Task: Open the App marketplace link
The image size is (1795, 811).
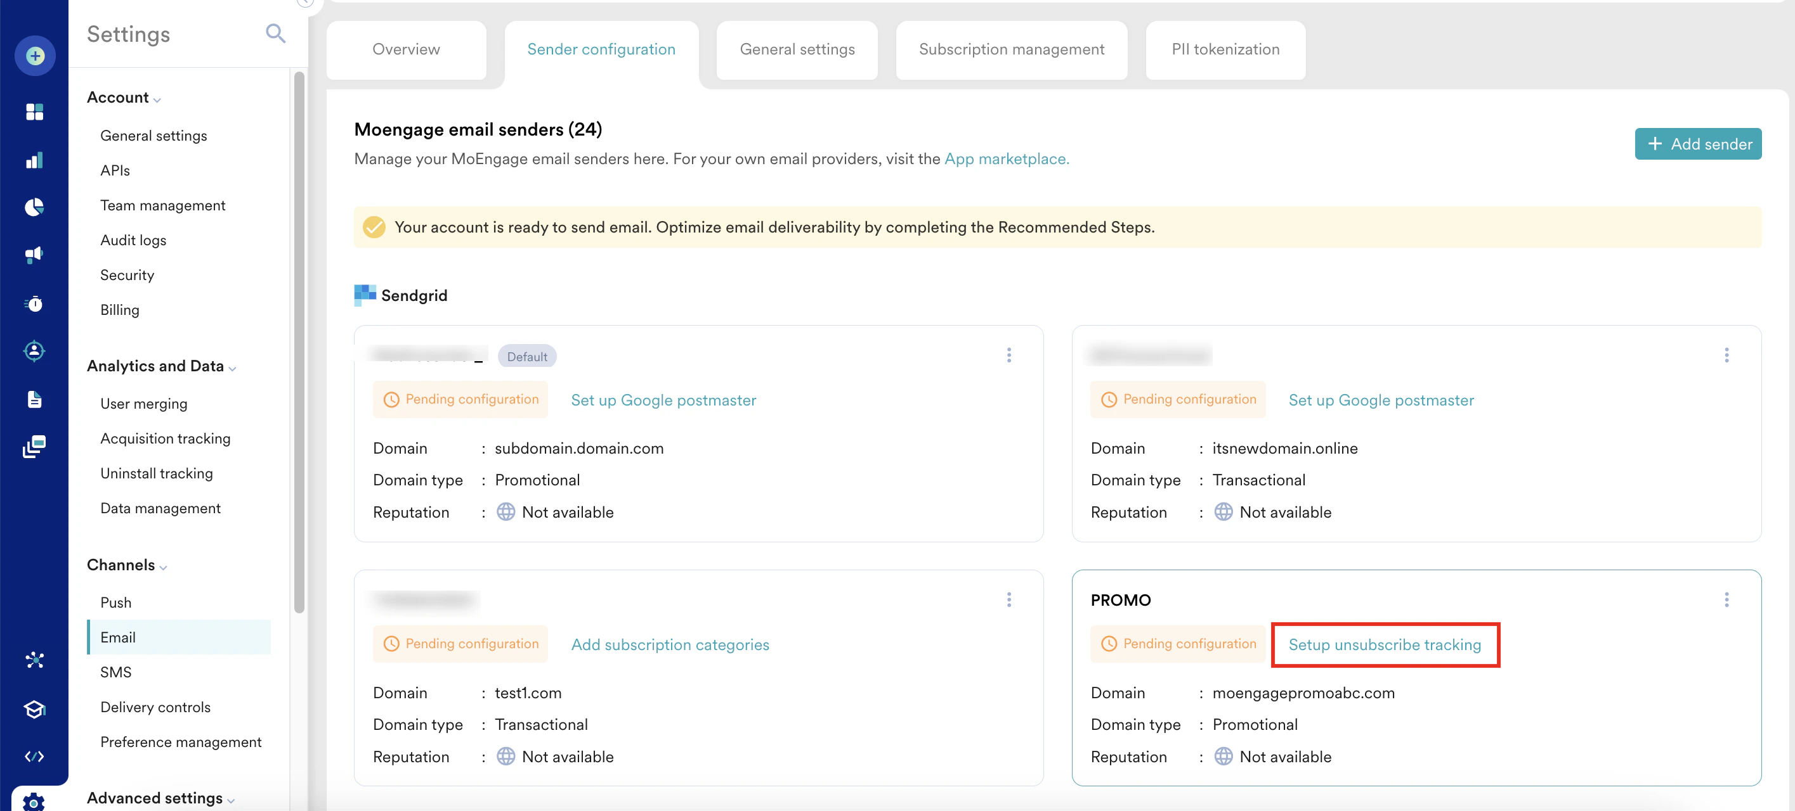Action: [1005, 159]
